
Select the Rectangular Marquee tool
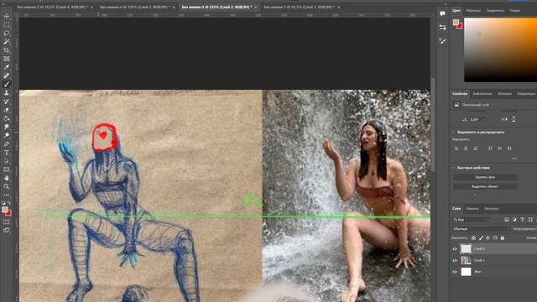click(7, 24)
